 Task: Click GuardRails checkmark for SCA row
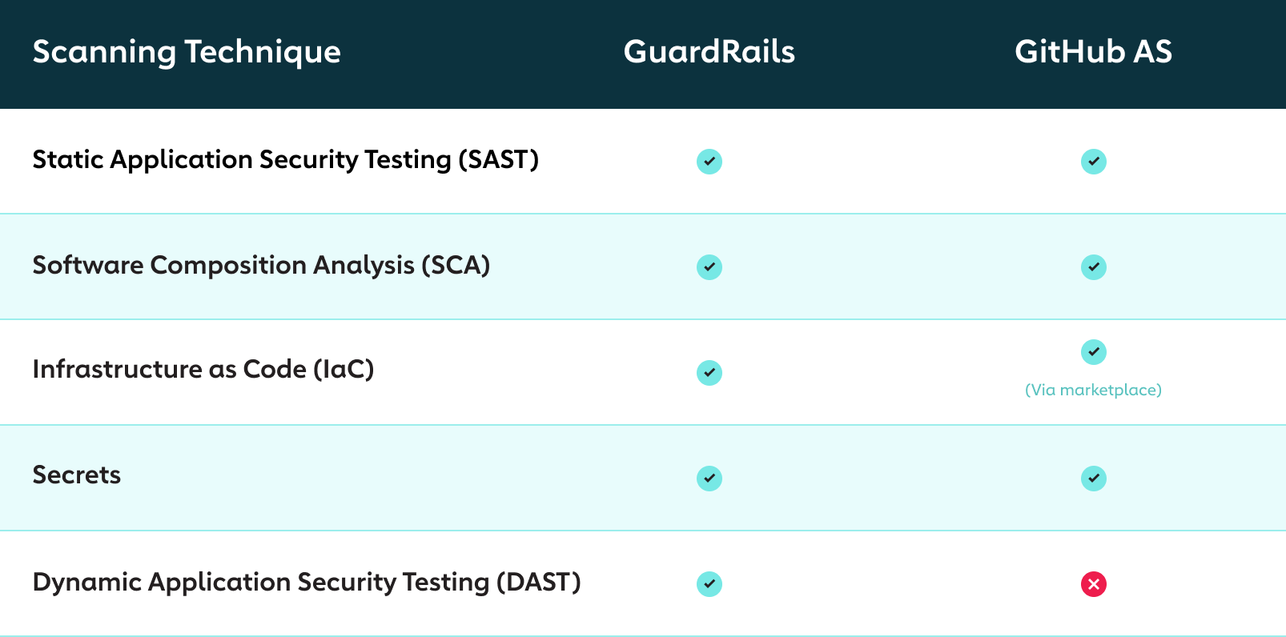click(x=709, y=267)
